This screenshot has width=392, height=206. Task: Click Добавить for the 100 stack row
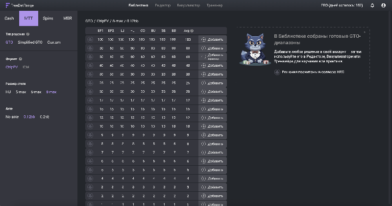(x=212, y=40)
